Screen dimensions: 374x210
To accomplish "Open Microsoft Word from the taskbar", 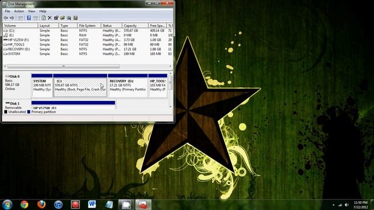I will [92, 205].
